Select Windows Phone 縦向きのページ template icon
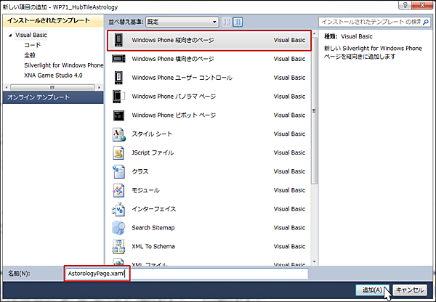 [118, 40]
